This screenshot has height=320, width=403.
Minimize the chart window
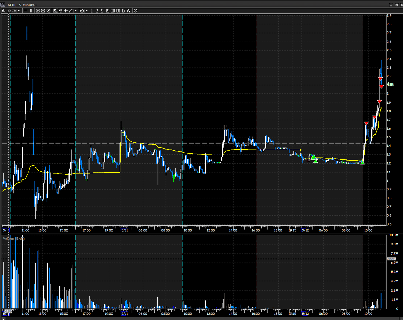coord(391,5)
